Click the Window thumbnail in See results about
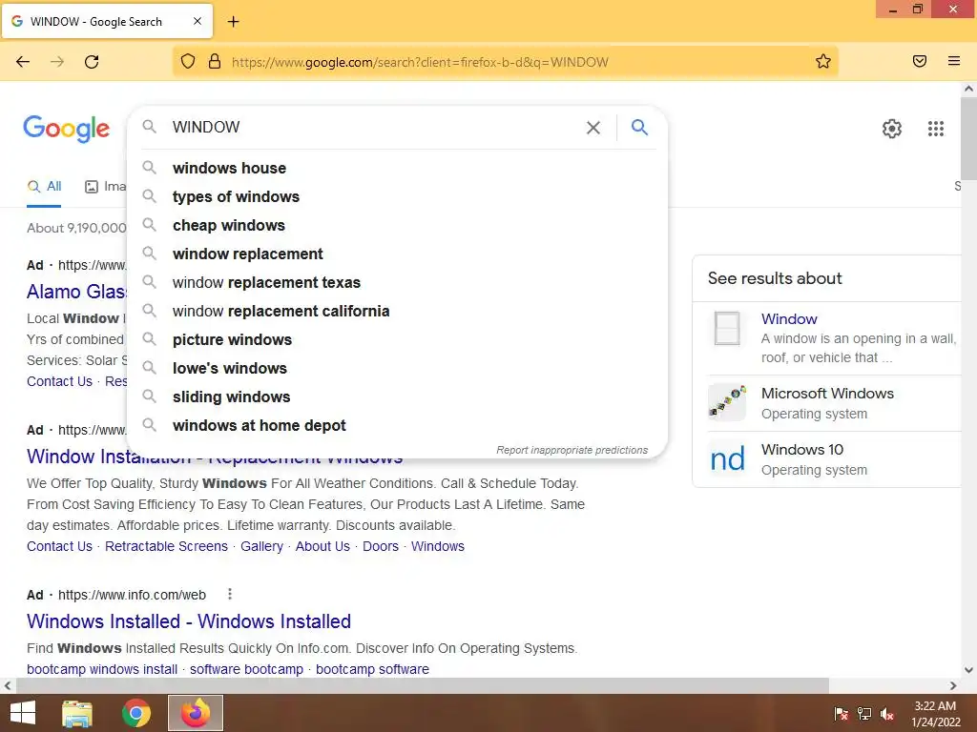The image size is (977, 732). (727, 328)
